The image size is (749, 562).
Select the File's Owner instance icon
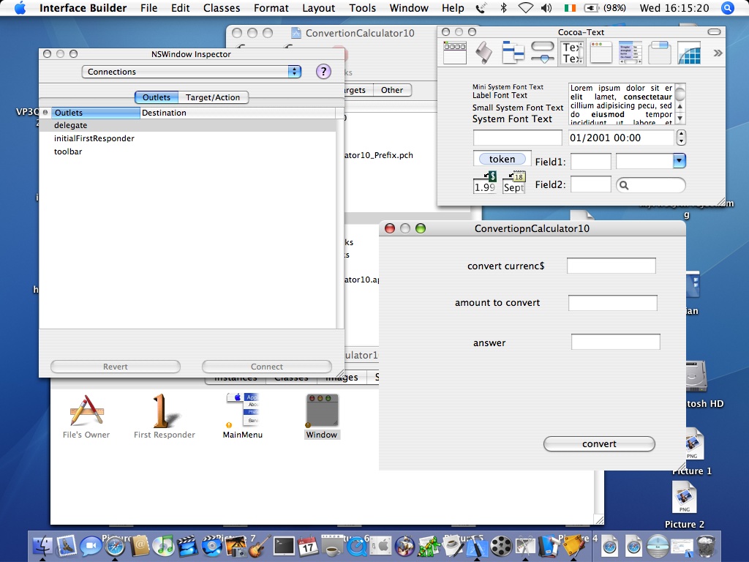tap(86, 411)
